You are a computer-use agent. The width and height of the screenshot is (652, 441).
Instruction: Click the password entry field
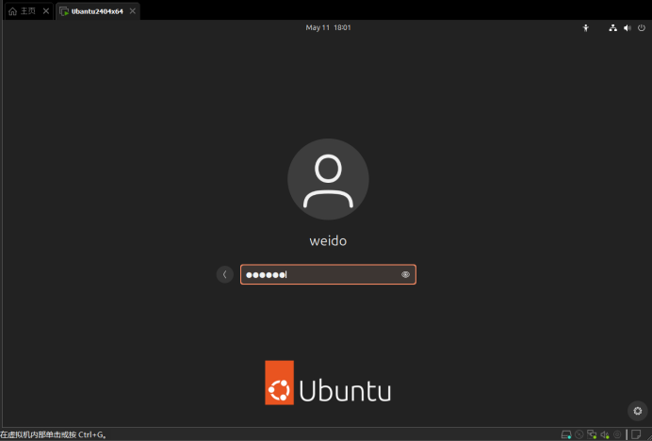coord(328,274)
